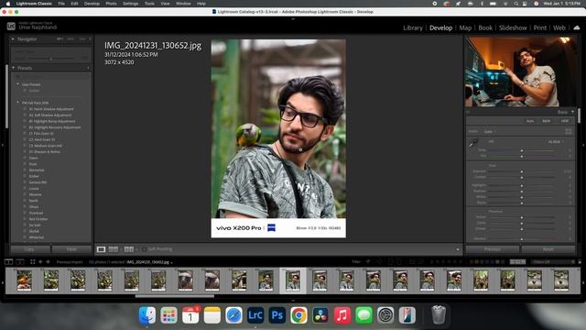Adjust the Exposure slider handle
Screen dimensions: 586x330
point(522,171)
